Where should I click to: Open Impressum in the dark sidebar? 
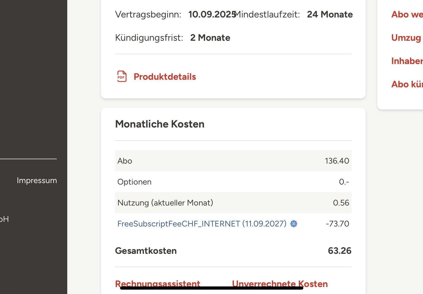point(37,180)
